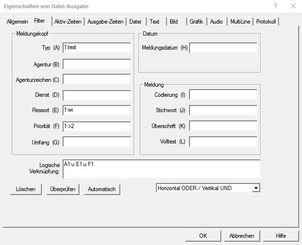The width and height of the screenshot is (302, 245).
Task: Switch to the MultiLine tab
Action: point(240,22)
